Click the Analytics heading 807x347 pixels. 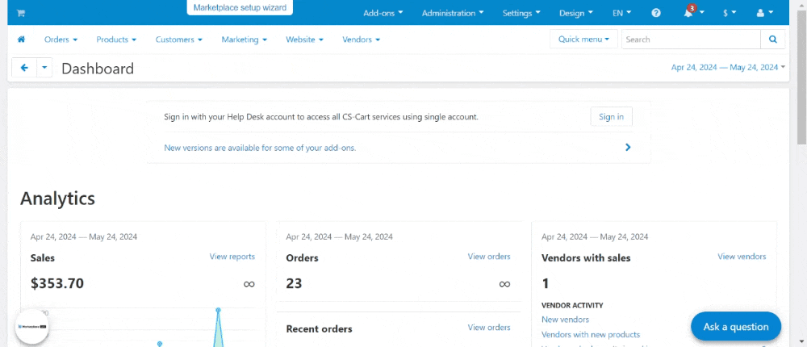57,199
